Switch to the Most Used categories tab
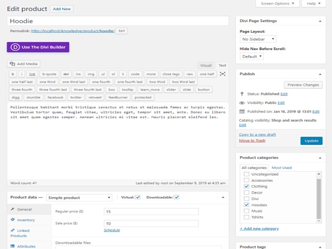The height and width of the screenshot is (249, 332). point(281,168)
